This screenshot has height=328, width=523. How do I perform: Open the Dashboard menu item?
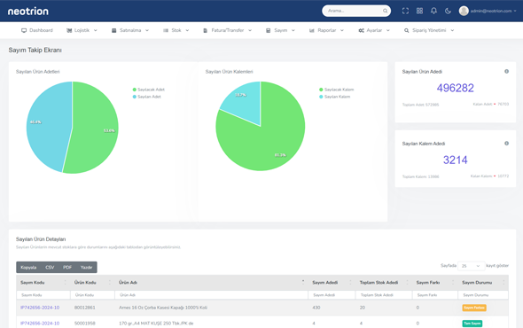tap(37, 30)
